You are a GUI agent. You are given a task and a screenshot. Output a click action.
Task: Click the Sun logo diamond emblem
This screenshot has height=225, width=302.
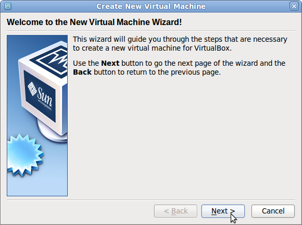[x=32, y=89]
